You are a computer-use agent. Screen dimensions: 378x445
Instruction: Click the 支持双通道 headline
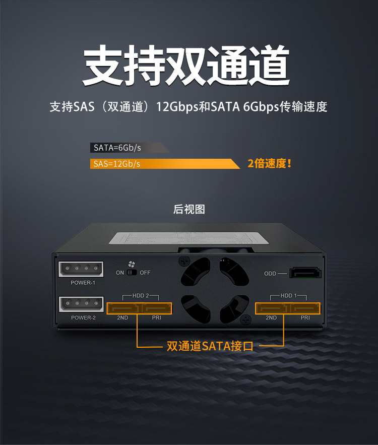tap(186, 66)
